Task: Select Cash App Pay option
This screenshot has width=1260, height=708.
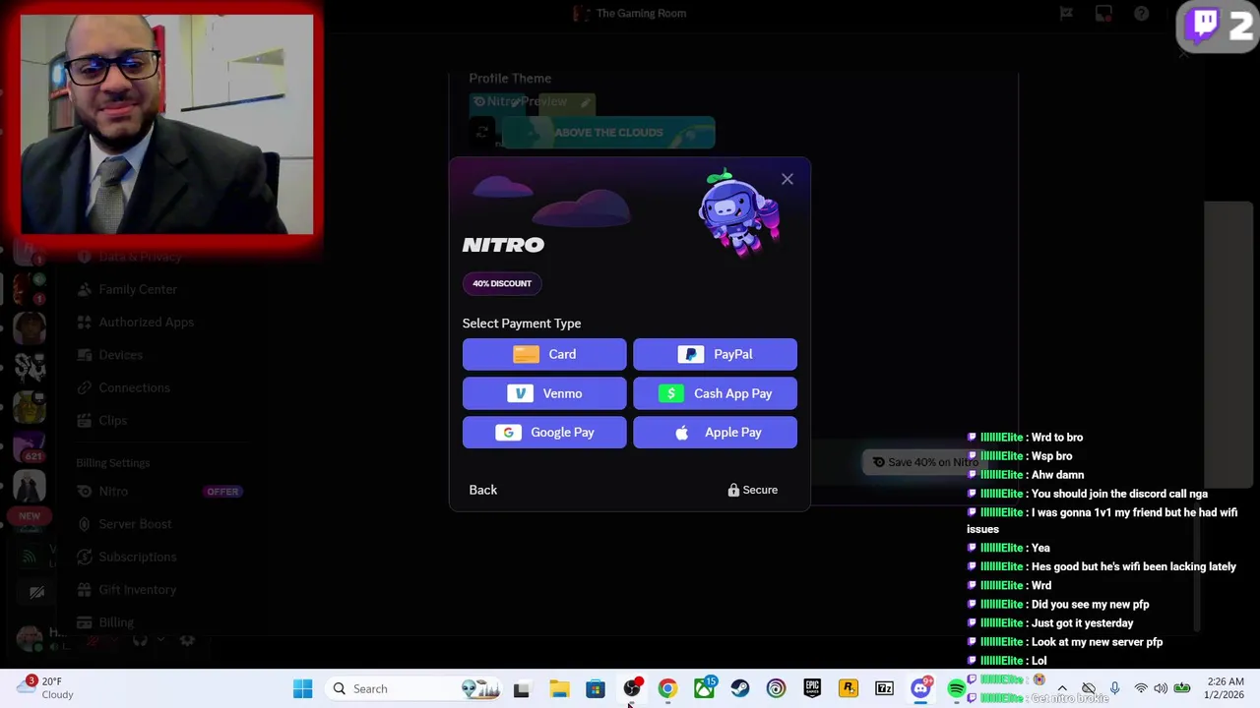Action: click(x=715, y=393)
